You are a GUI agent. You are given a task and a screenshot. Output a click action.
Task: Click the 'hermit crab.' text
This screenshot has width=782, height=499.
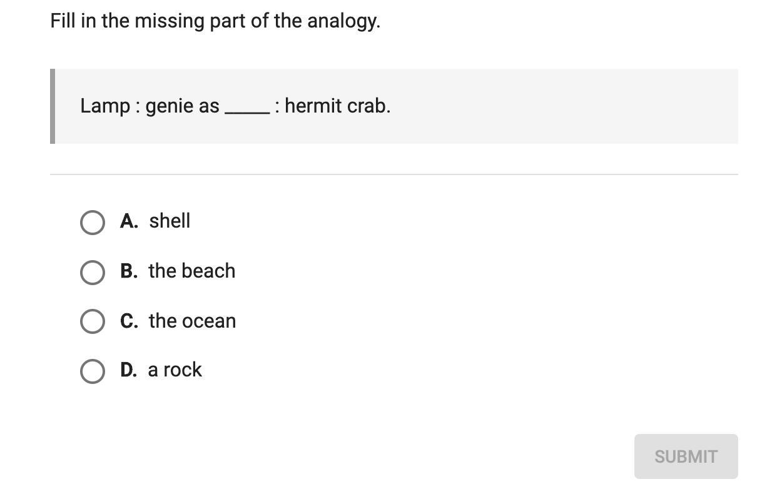[x=337, y=106]
